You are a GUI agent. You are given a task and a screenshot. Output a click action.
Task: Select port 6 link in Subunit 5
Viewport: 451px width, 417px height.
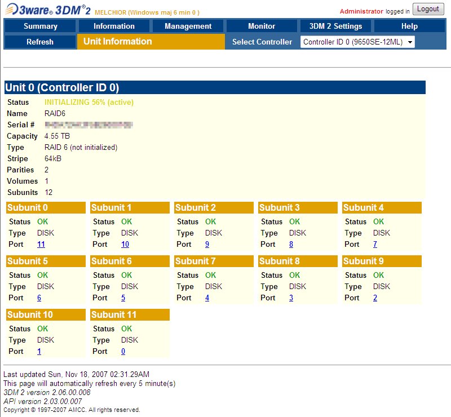coord(39,298)
